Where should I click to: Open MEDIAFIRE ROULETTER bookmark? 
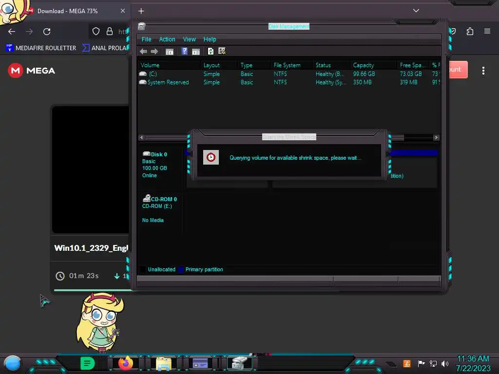point(41,48)
